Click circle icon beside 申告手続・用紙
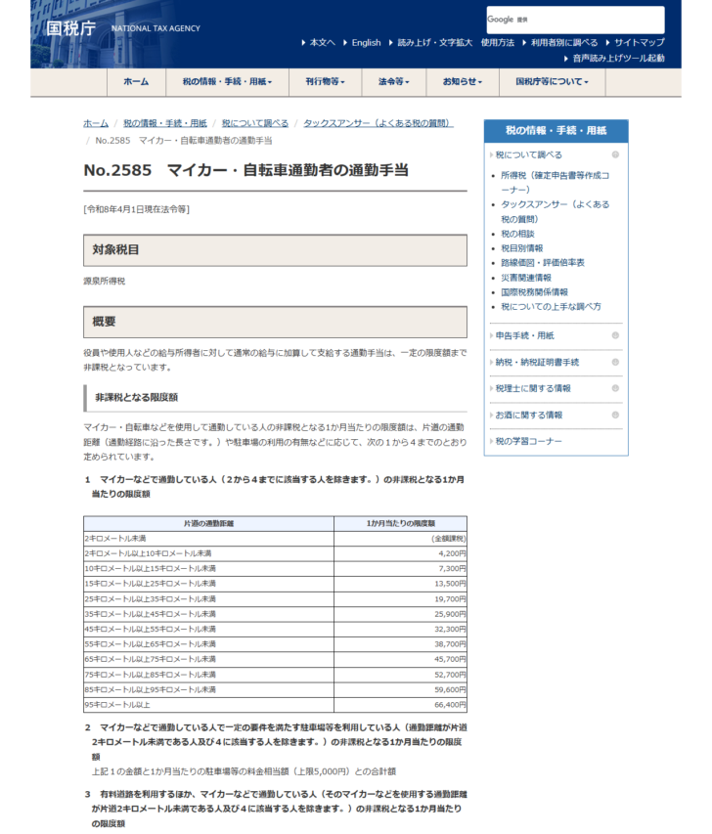This screenshot has width=712, height=834. (x=615, y=335)
